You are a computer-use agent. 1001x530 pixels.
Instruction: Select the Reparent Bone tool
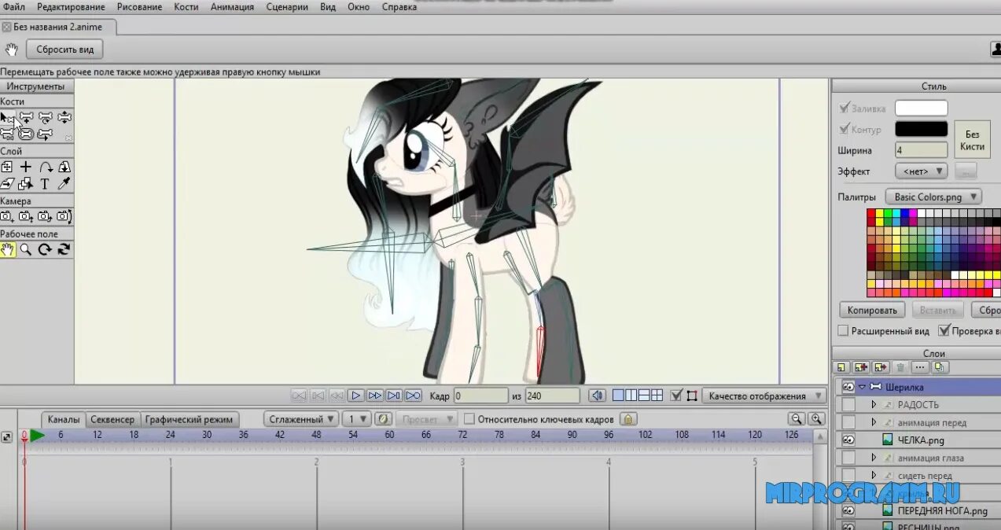click(7, 134)
